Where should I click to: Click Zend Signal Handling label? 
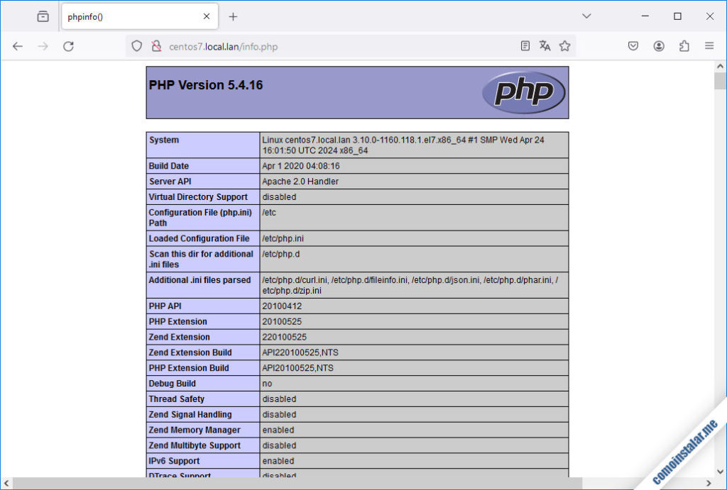(x=190, y=415)
